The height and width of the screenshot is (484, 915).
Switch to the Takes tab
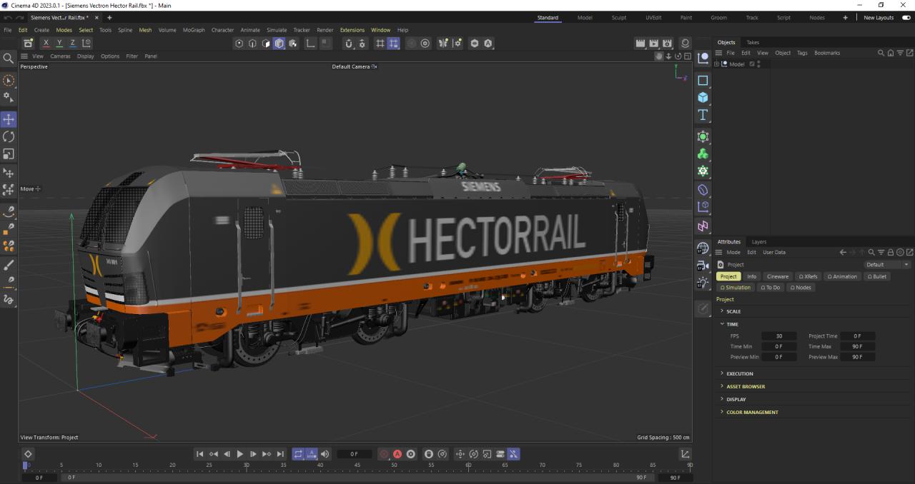click(x=753, y=42)
